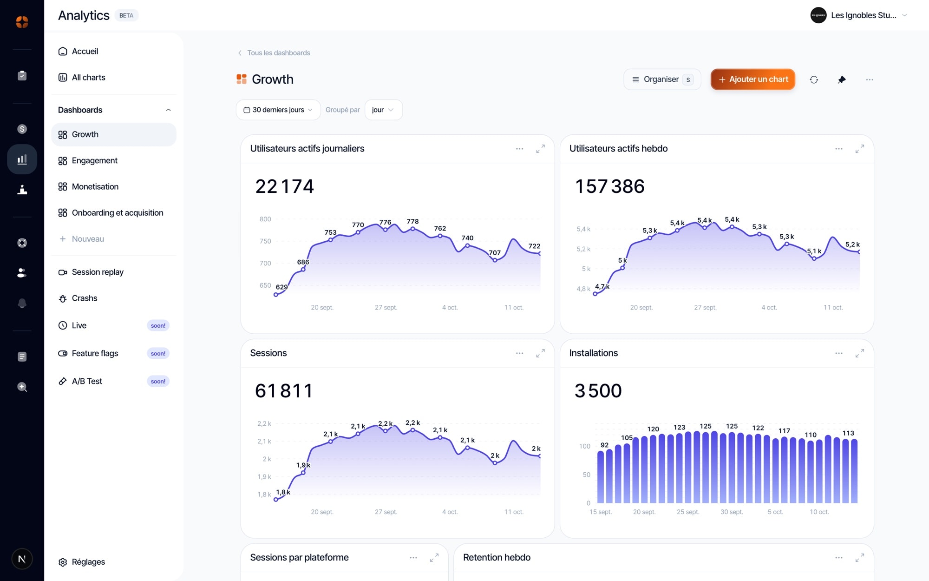Go to Accueil in sidebar
Image resolution: width=929 pixels, height=581 pixels.
tap(114, 51)
